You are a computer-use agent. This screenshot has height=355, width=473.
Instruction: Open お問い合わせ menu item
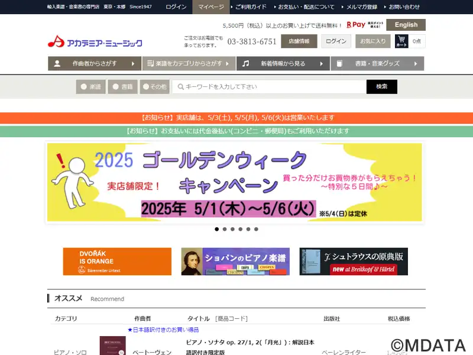(404, 7)
